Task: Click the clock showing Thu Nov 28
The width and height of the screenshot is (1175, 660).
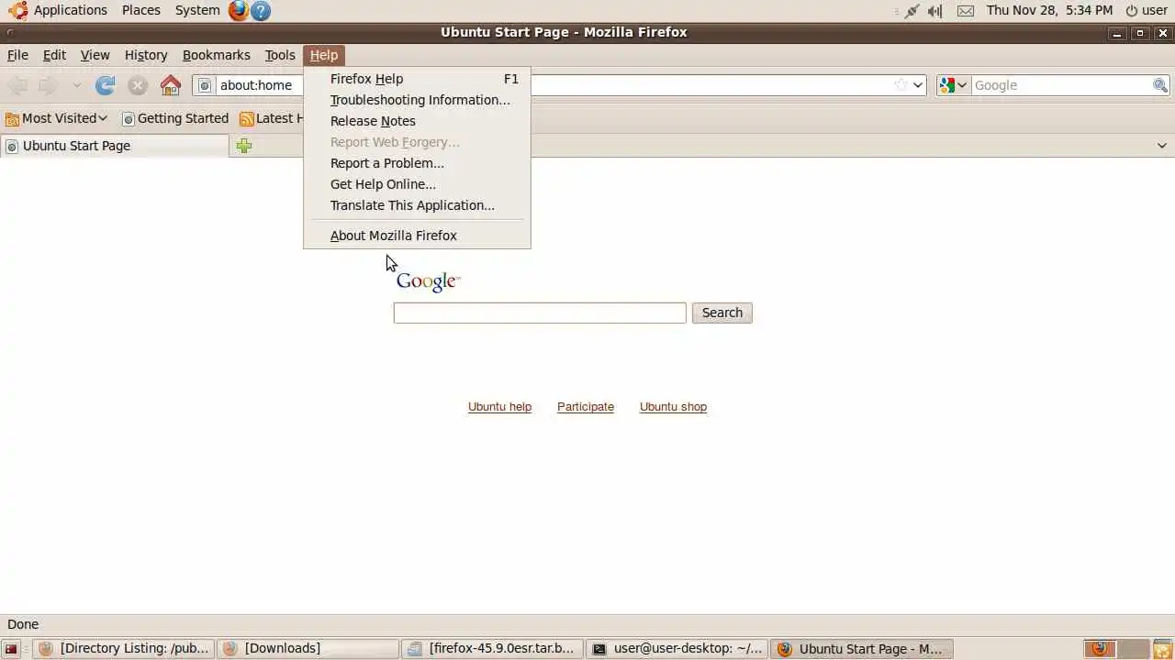Action: [x=1049, y=10]
